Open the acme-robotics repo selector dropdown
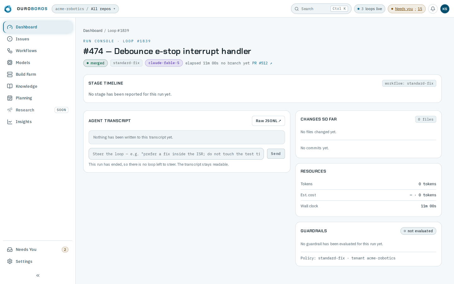This screenshot has height=284, width=454. pos(85,9)
